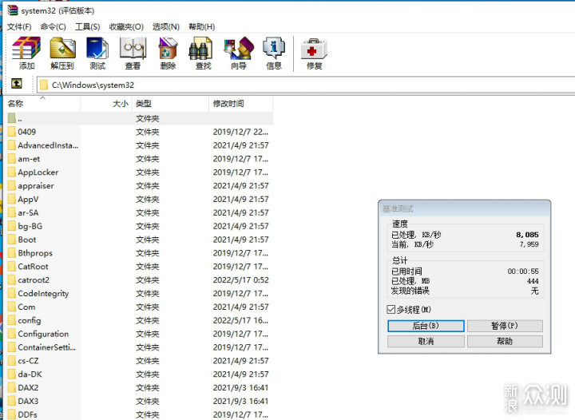Click the Background (后台) button
575x420 pixels.
(426, 326)
